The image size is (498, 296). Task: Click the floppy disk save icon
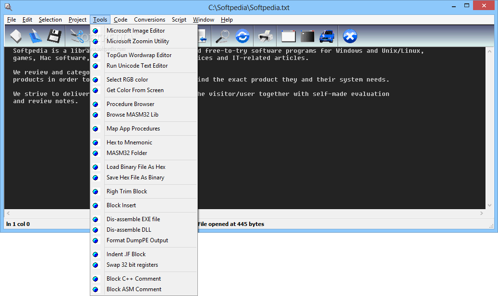[54, 36]
